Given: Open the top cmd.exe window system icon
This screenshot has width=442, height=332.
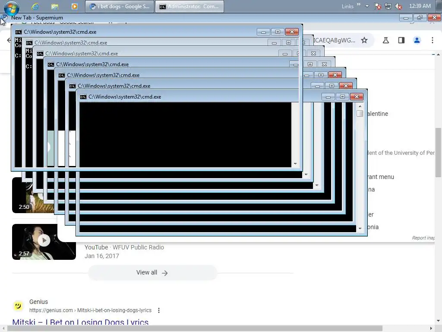Looking at the screenshot, I should pyautogui.click(x=18, y=32).
